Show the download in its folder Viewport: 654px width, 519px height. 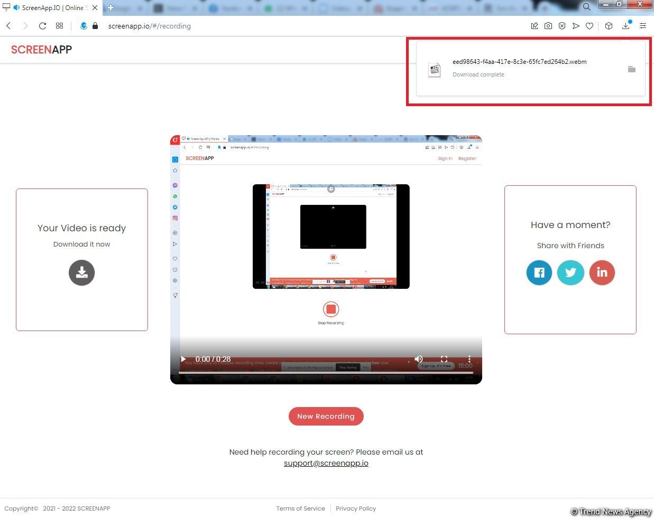(x=631, y=69)
